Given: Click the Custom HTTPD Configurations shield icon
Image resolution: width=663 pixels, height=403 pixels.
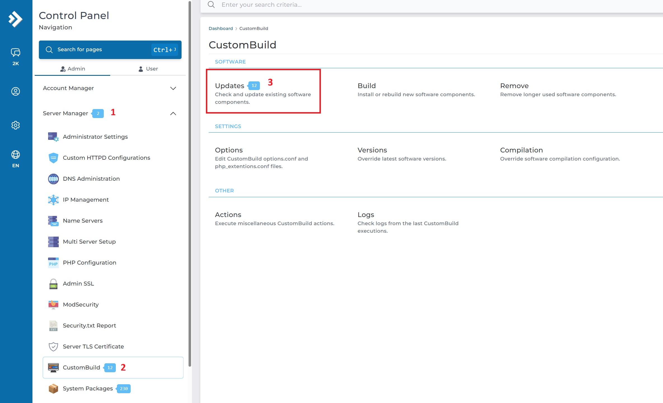Looking at the screenshot, I should (x=53, y=158).
